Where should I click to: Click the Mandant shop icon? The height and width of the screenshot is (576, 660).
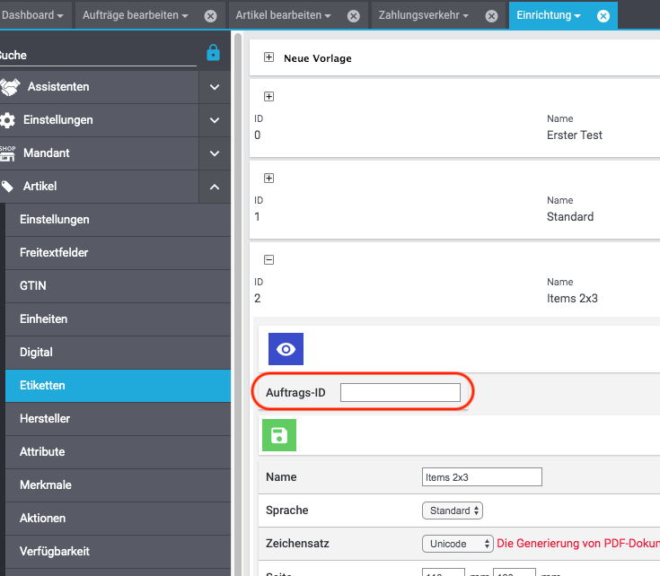8,153
